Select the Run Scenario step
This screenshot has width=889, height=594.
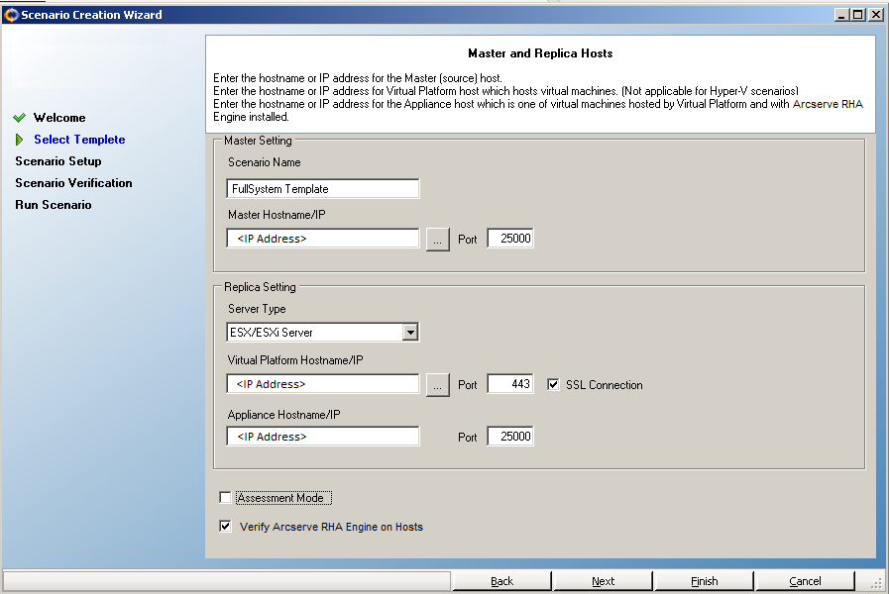click(x=54, y=205)
